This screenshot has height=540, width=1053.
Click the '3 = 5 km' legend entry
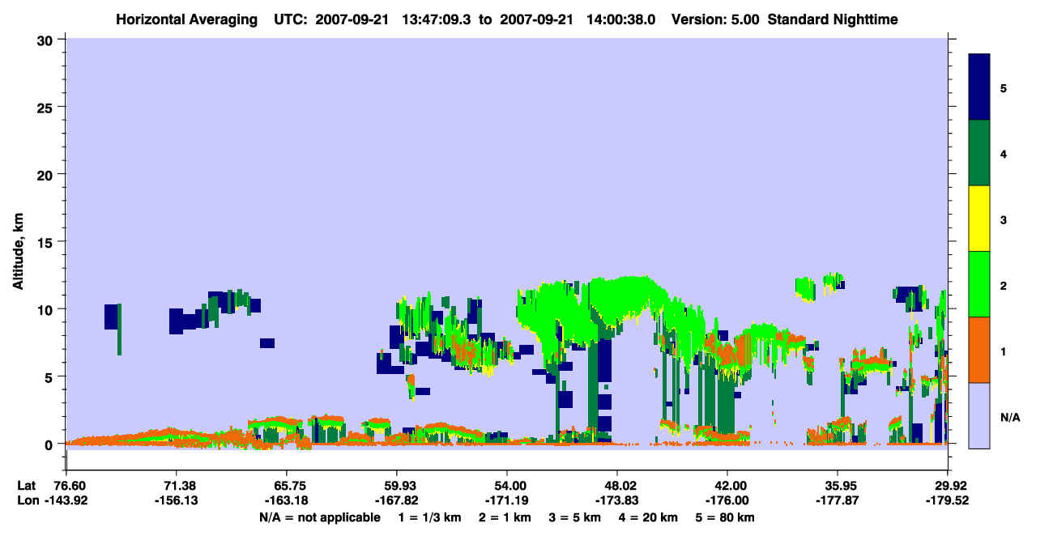coord(573,517)
